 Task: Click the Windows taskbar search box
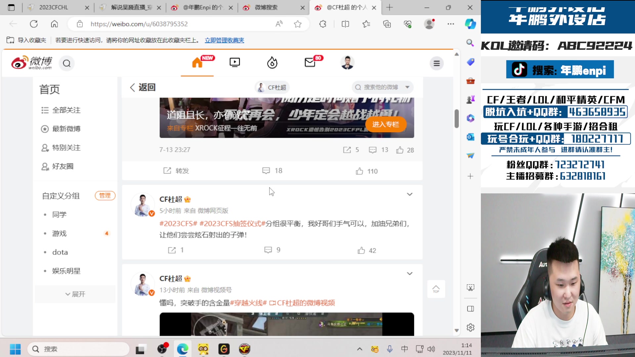click(78, 349)
